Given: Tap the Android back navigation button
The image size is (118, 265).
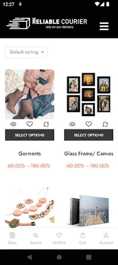Looking at the screenshot, I should [x=30, y=257].
